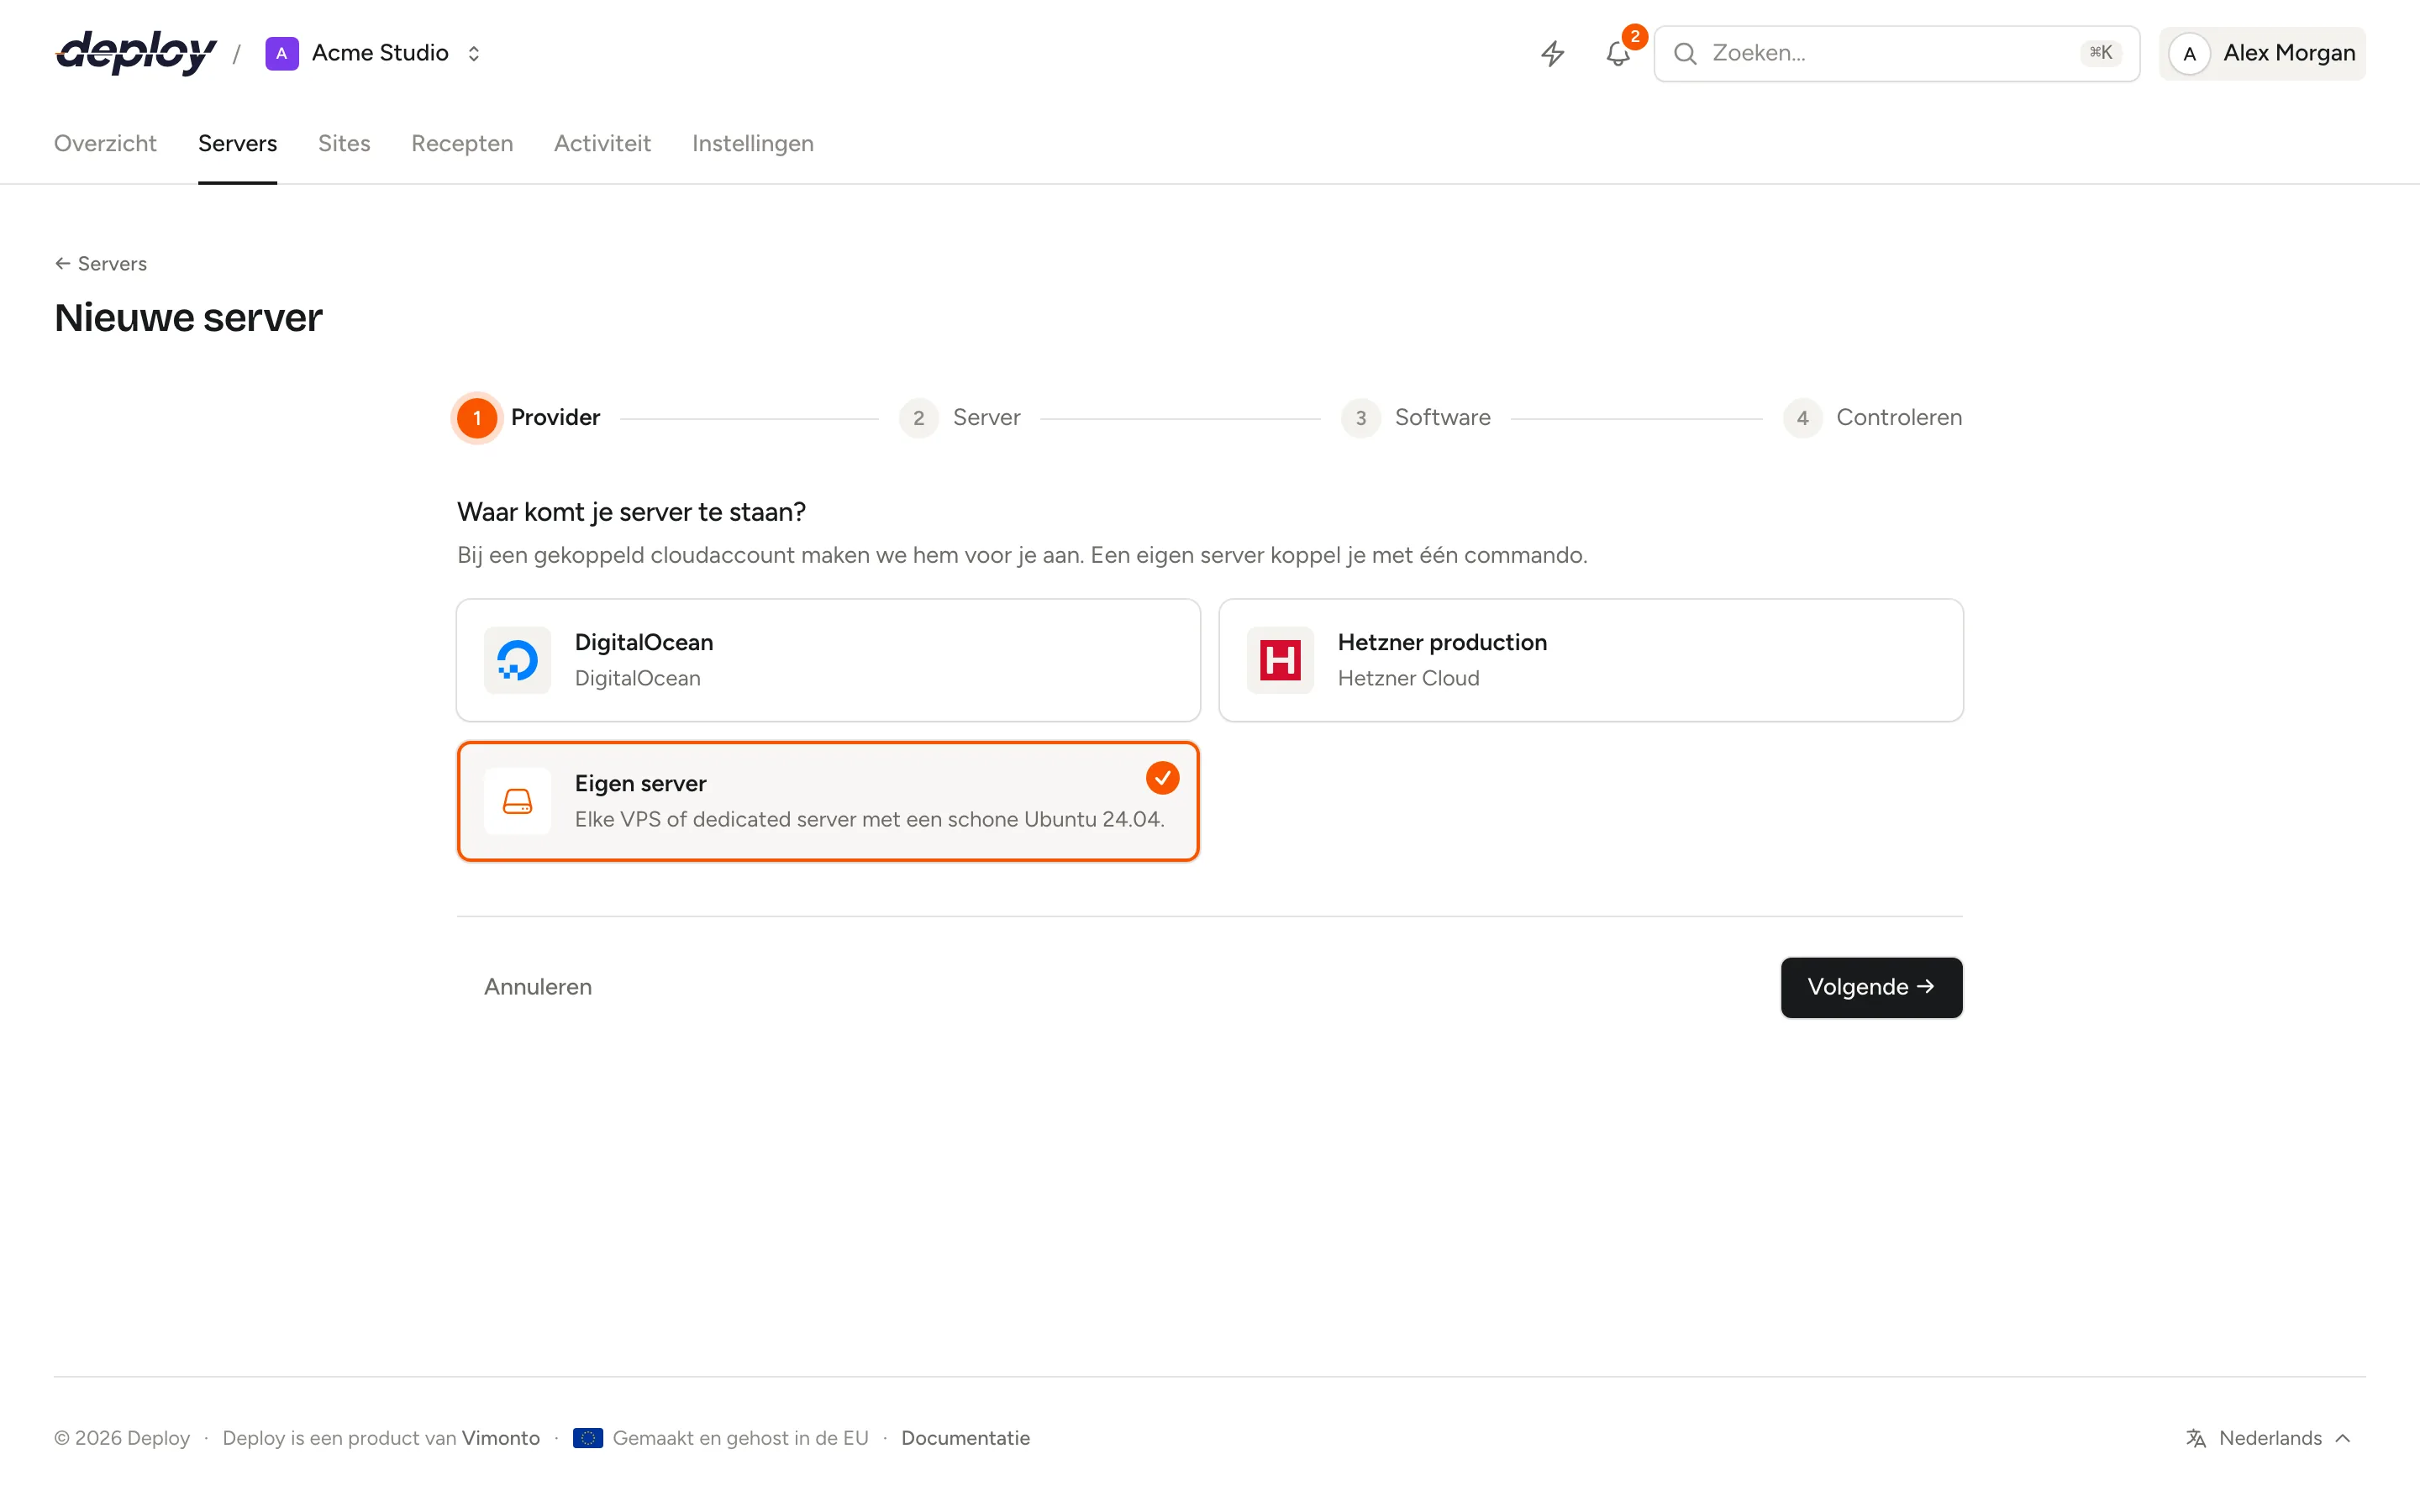Open the Nederlands language selector
This screenshot has width=2420, height=1512.
[x=2267, y=1438]
